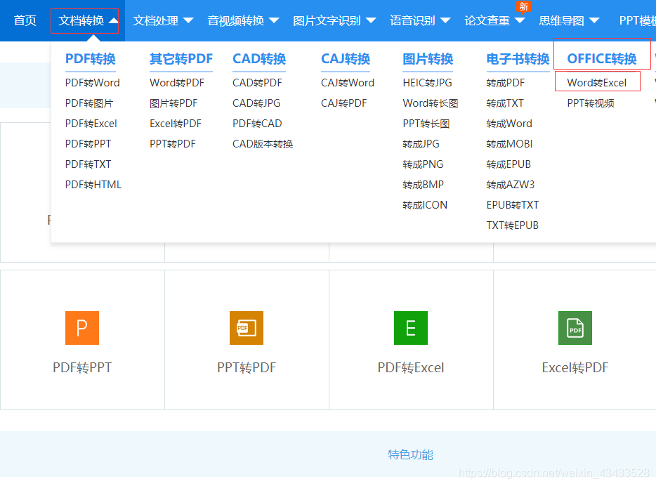Choose PPT转长图 conversion
This screenshot has height=486, width=656.
coord(426,124)
